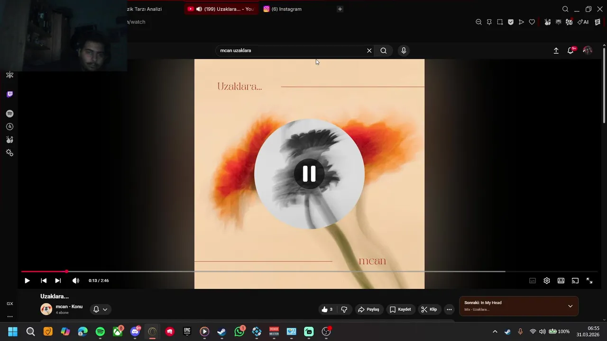607x341 pixels.
Task: Open Windows Start menu
Action: (x=13, y=332)
